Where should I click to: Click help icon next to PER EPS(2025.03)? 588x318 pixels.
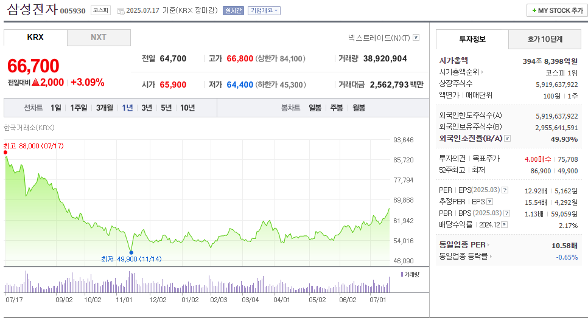[505, 190]
